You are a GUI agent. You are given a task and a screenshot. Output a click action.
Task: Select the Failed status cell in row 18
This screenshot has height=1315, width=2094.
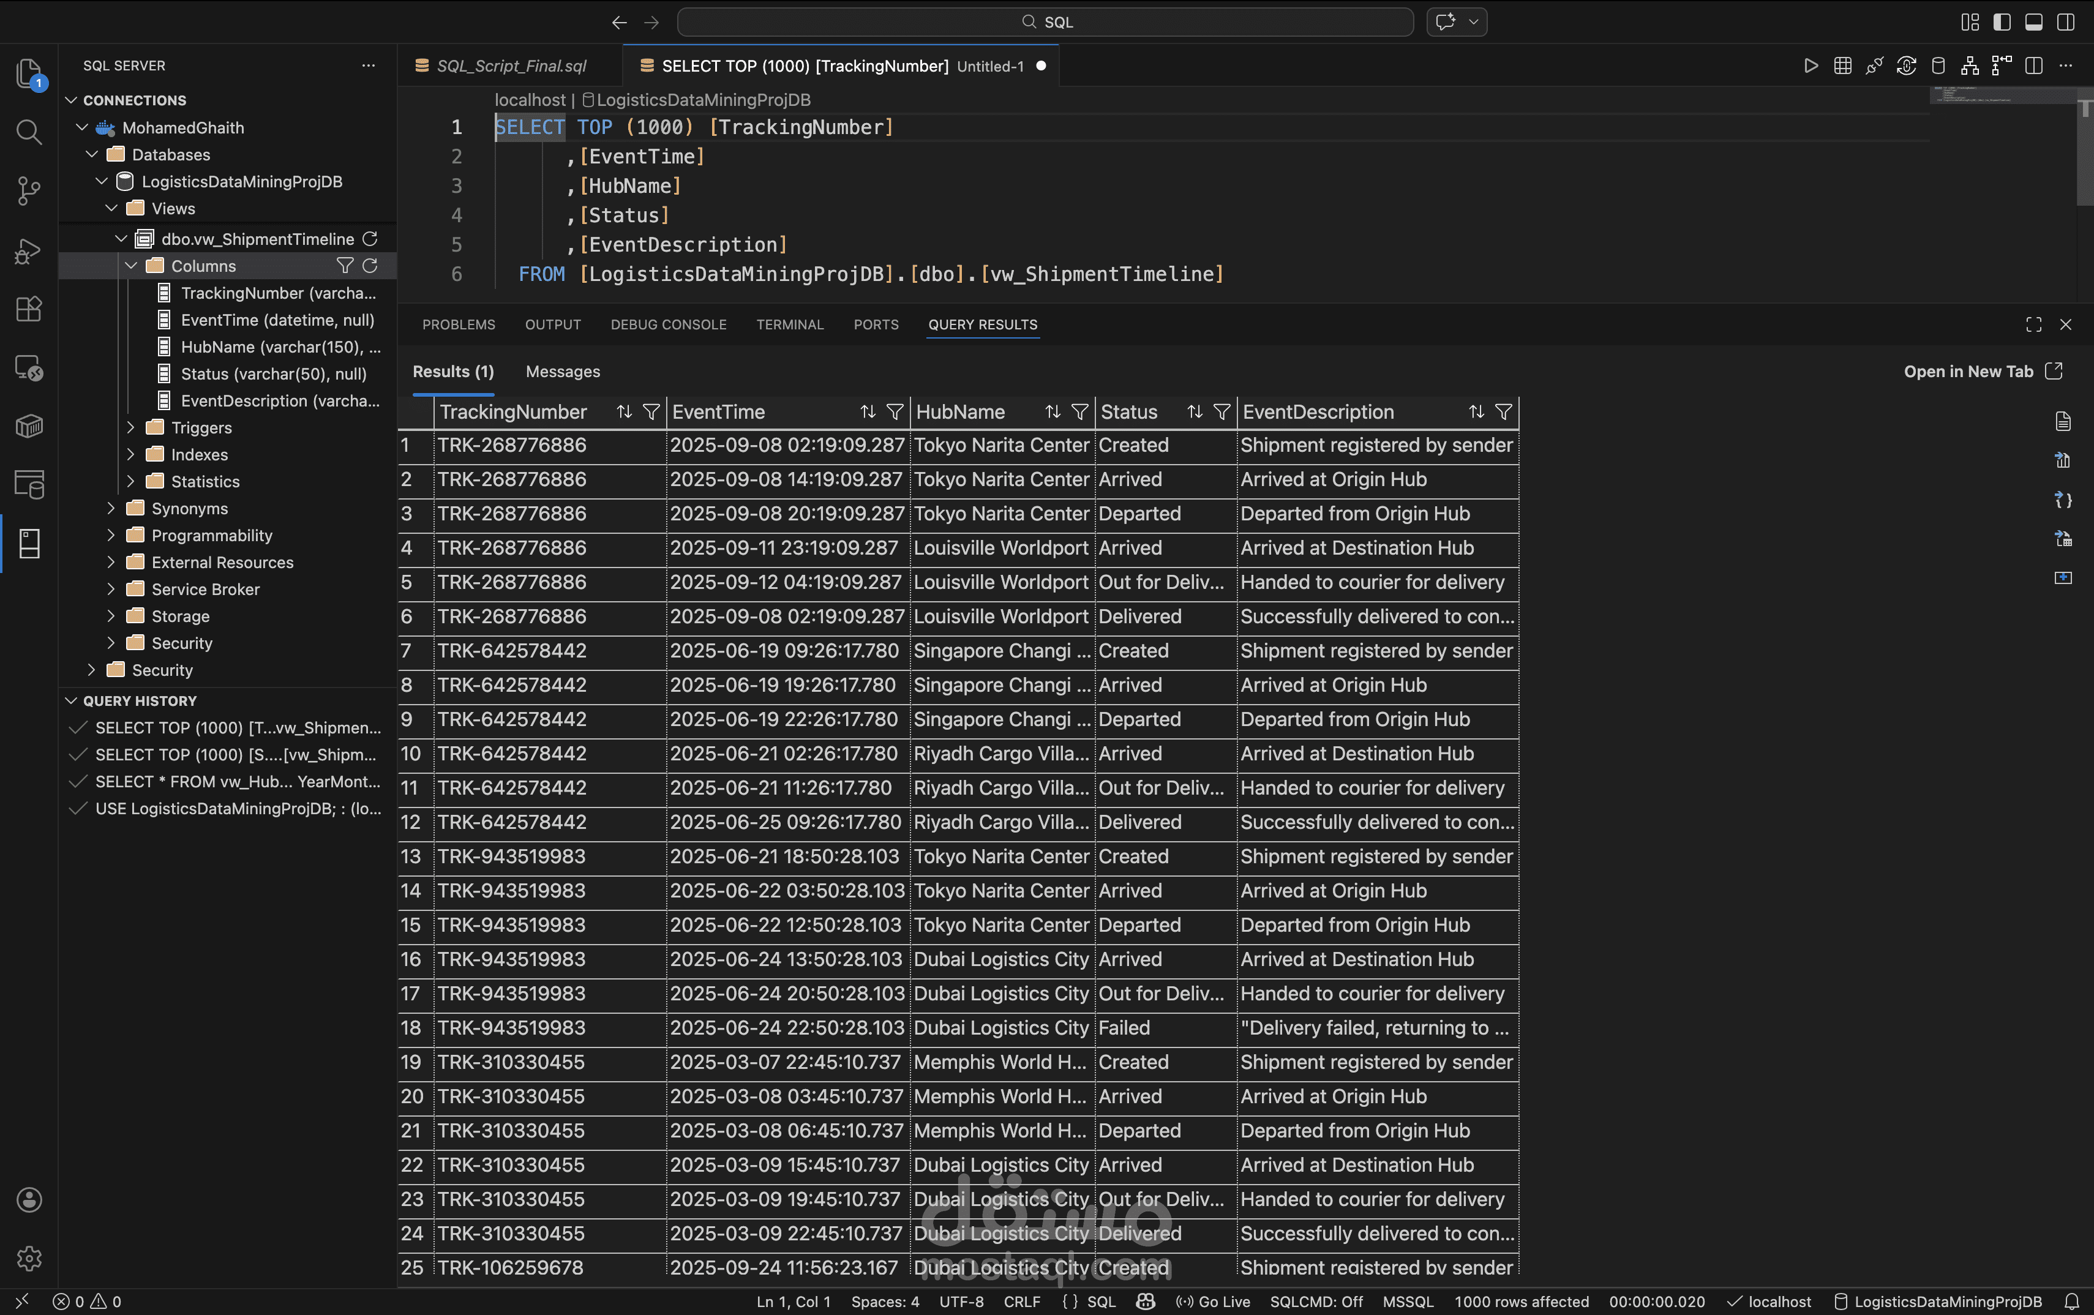click(x=1165, y=1028)
